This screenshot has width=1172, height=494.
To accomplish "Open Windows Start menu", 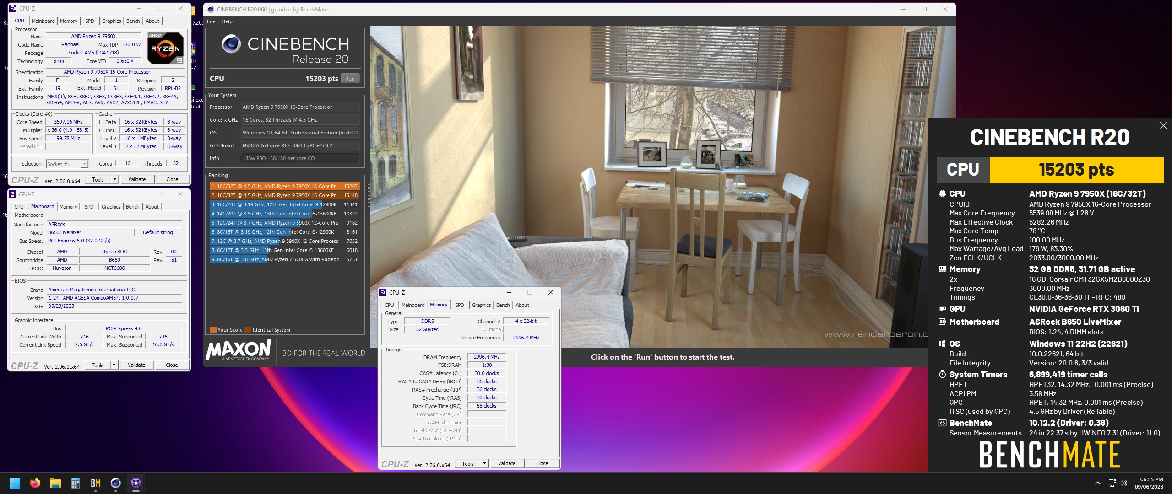I will coord(15,483).
